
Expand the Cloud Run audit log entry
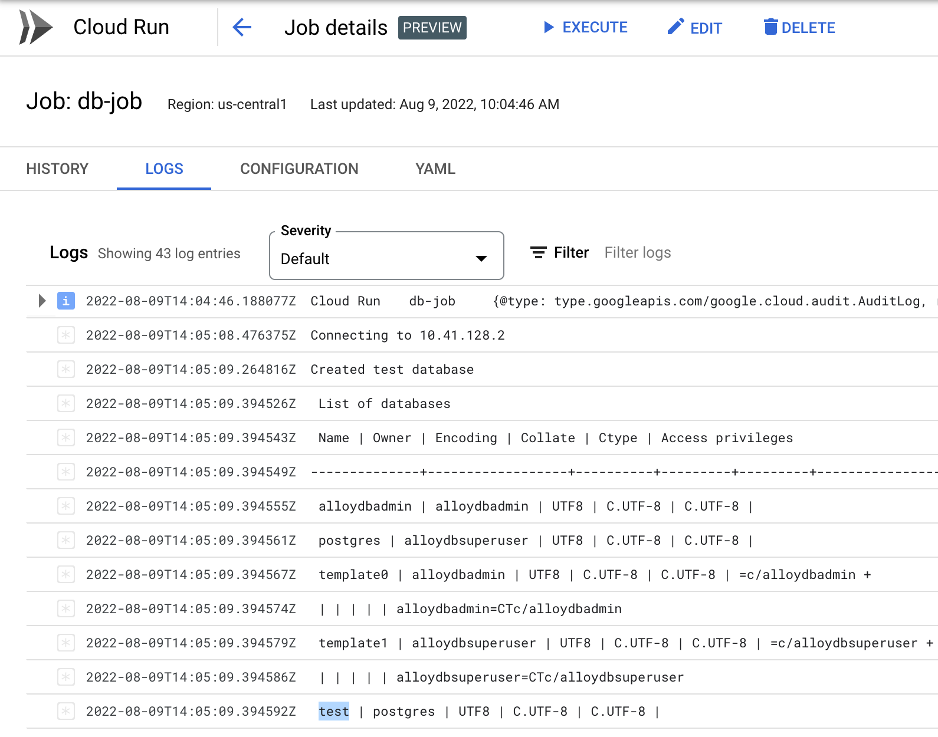click(x=42, y=301)
